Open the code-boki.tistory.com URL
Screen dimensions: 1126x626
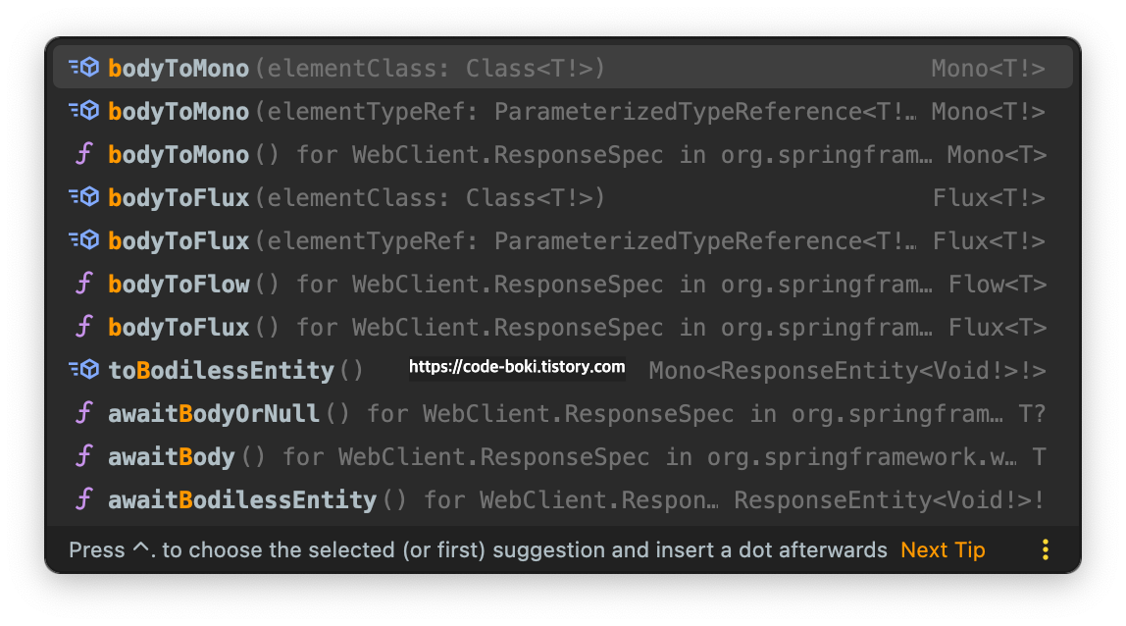517,367
